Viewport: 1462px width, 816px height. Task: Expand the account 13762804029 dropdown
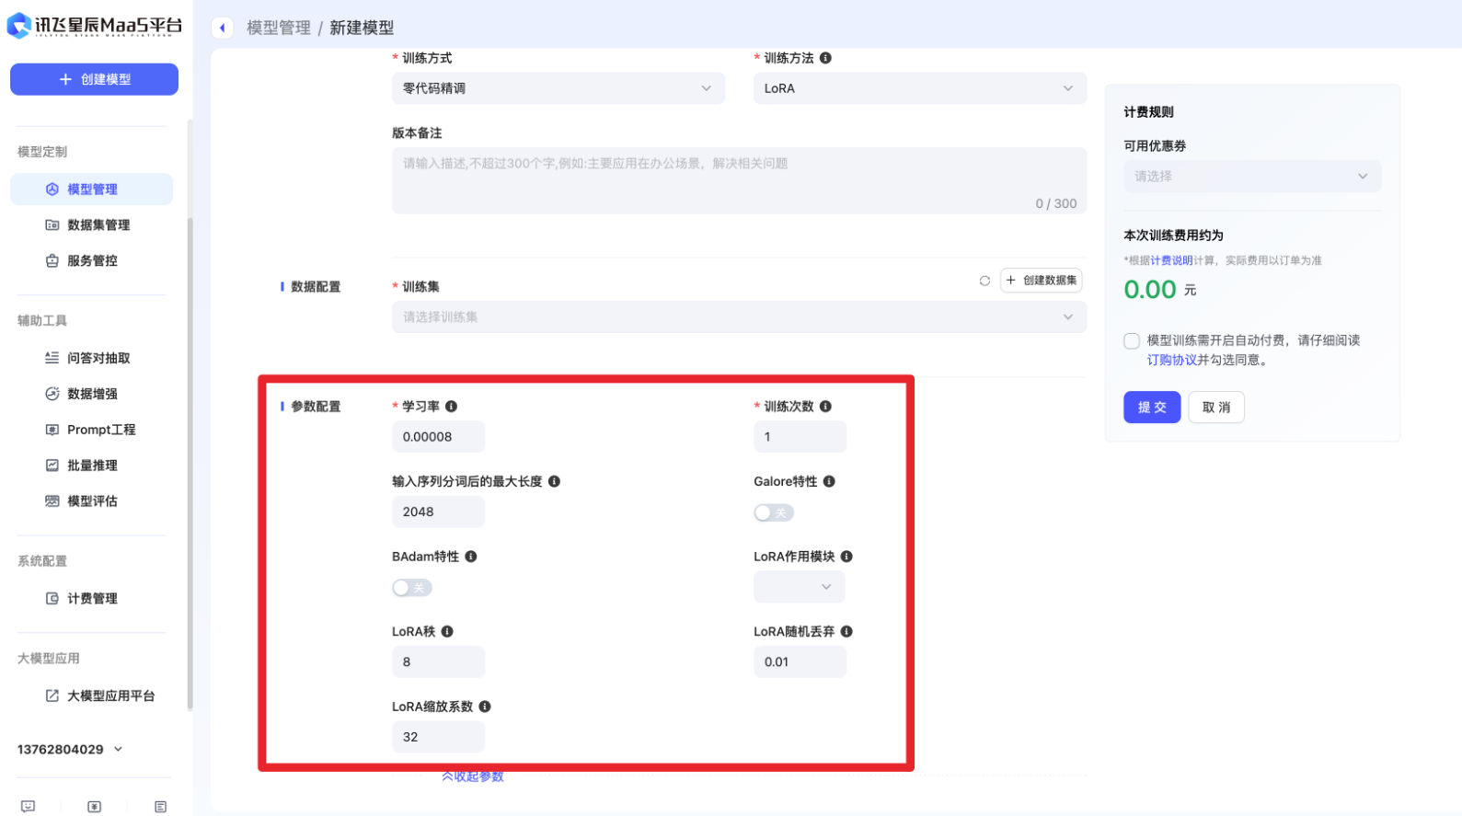(x=70, y=749)
